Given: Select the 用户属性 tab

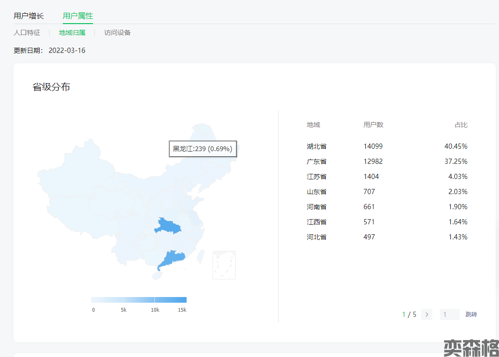Looking at the screenshot, I should (78, 16).
